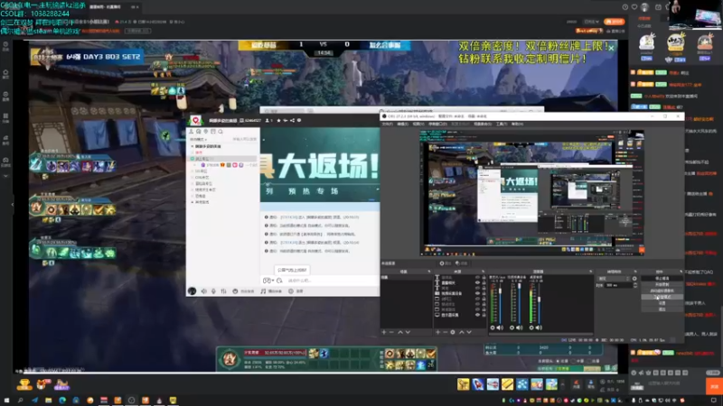The image size is (723, 406).
Task: Click YY search magnifier icon above channel list
Action: 221,132
